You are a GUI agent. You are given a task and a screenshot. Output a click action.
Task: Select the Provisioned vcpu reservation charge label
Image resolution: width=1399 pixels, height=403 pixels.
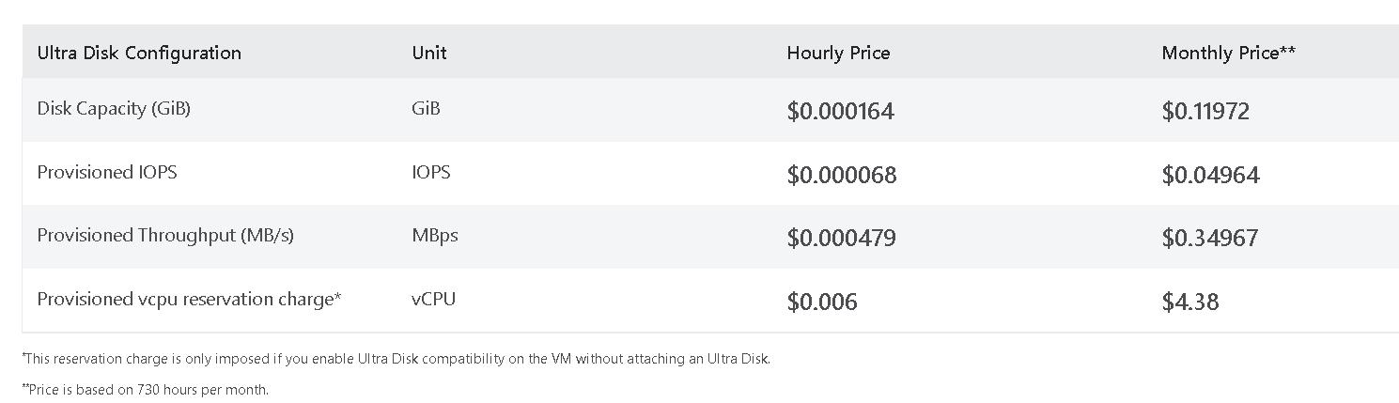pyautogui.click(x=189, y=300)
